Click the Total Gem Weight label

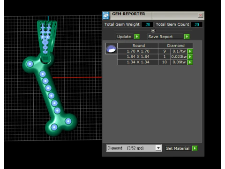tap(122, 24)
